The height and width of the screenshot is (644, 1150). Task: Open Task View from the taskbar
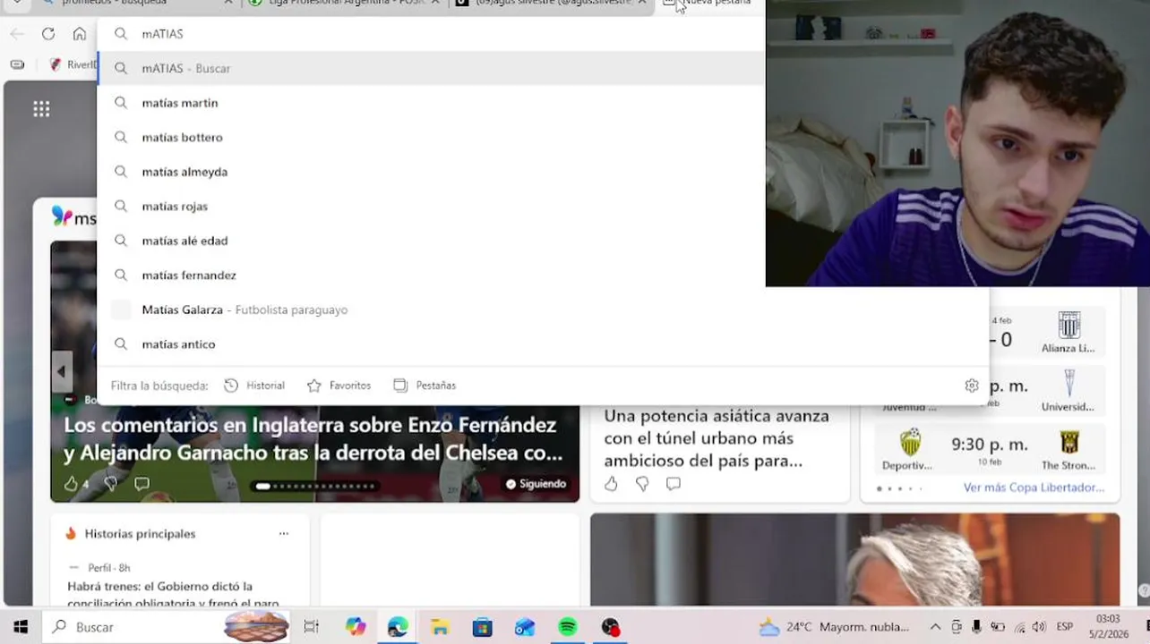pos(311,627)
